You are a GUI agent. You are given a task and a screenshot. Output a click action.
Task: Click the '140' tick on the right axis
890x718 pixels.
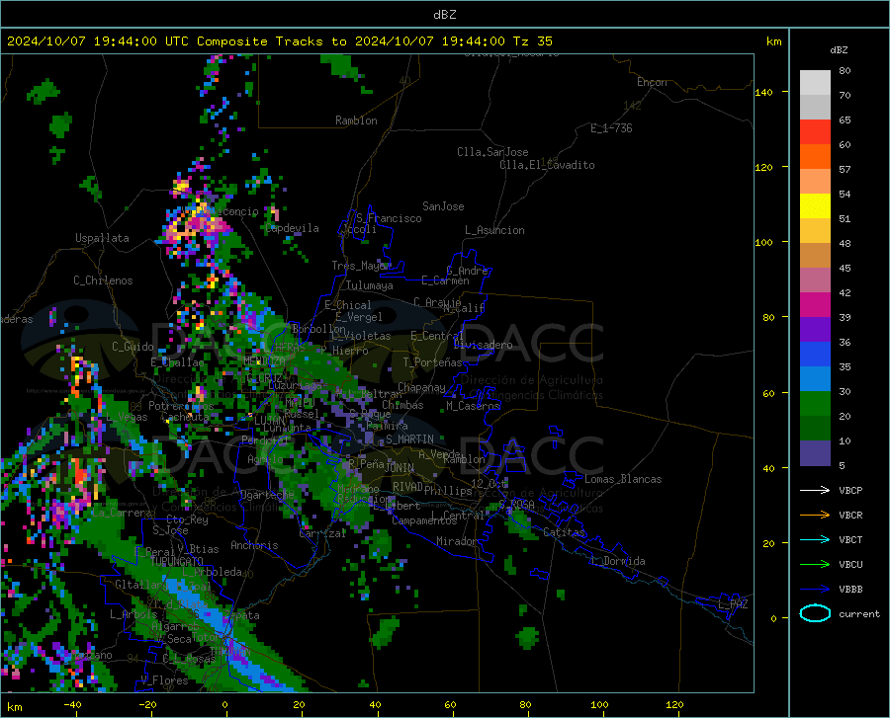point(763,93)
